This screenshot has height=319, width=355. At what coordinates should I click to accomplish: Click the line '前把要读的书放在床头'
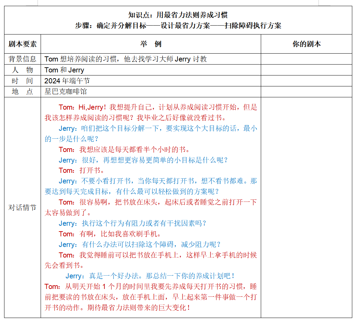[151, 297]
